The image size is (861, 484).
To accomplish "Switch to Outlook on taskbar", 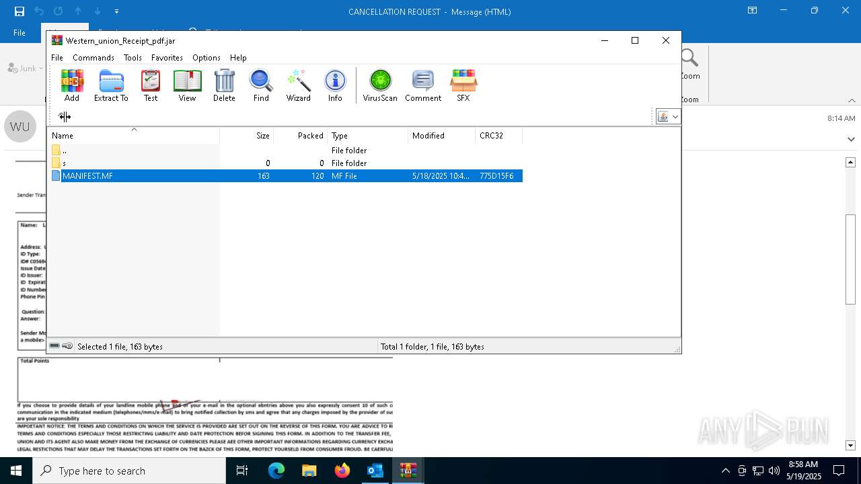I will (375, 471).
